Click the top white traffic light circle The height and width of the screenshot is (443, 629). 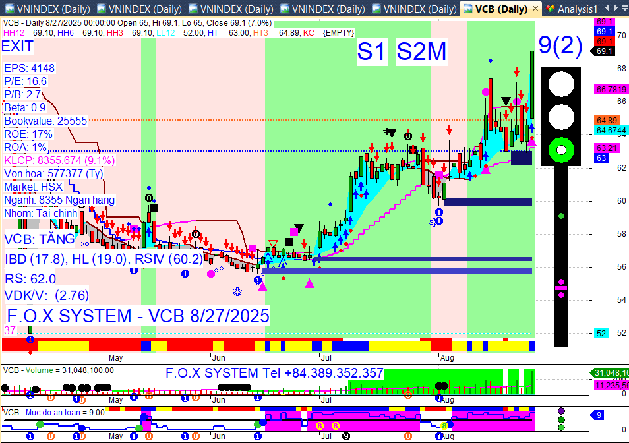coord(561,84)
